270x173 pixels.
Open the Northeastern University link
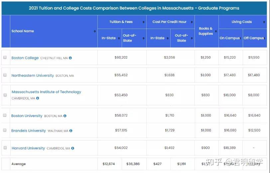click(x=33, y=76)
